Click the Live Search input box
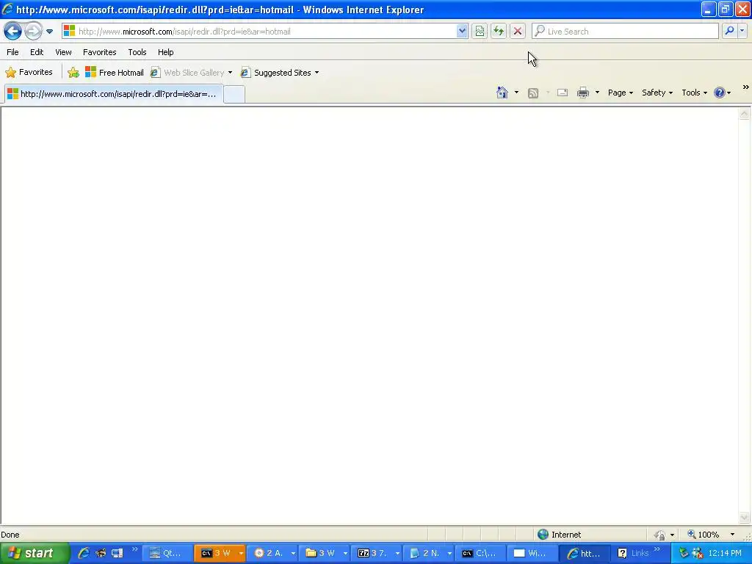 [x=626, y=31]
